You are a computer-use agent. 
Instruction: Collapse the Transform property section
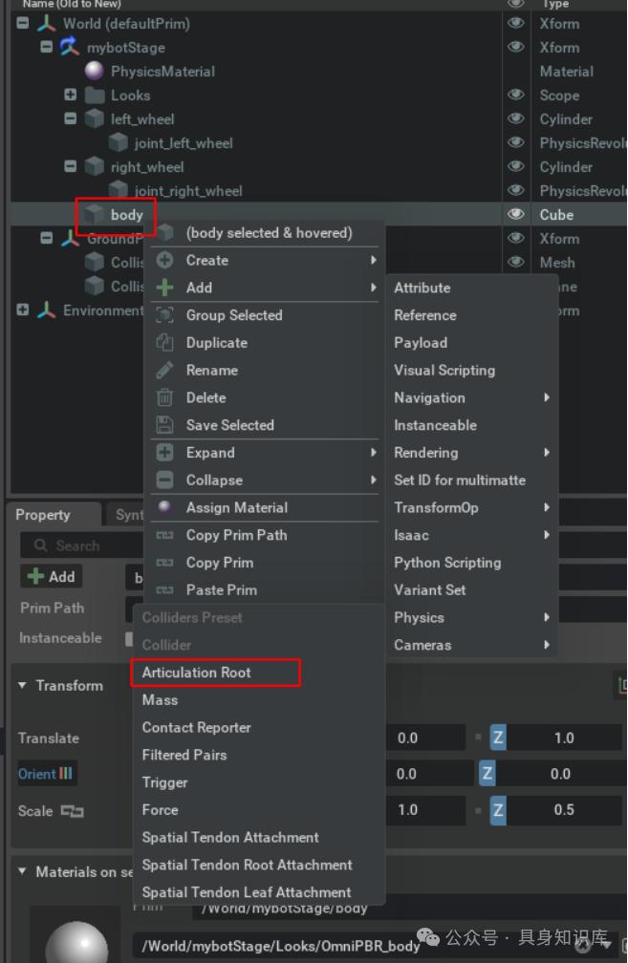pos(22,685)
